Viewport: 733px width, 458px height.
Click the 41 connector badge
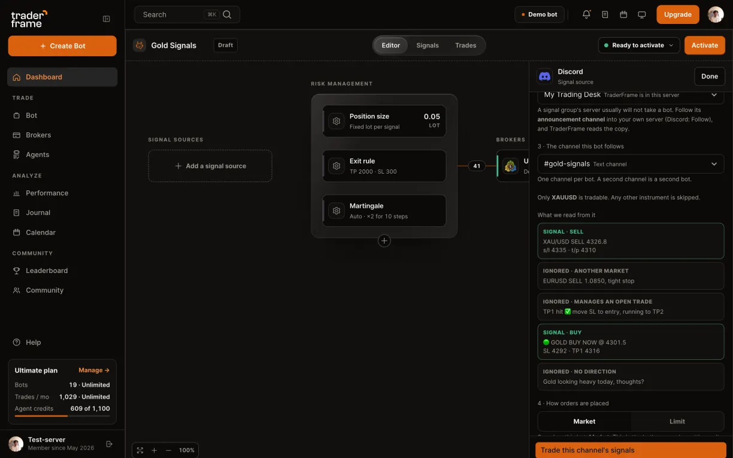click(477, 166)
